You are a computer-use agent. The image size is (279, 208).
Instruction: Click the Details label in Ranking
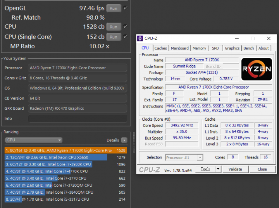[x=113, y=140]
